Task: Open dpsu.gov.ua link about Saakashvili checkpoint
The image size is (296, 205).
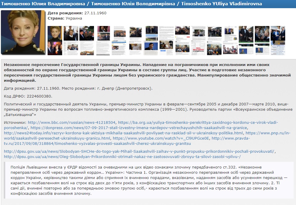Action: point(139,151)
